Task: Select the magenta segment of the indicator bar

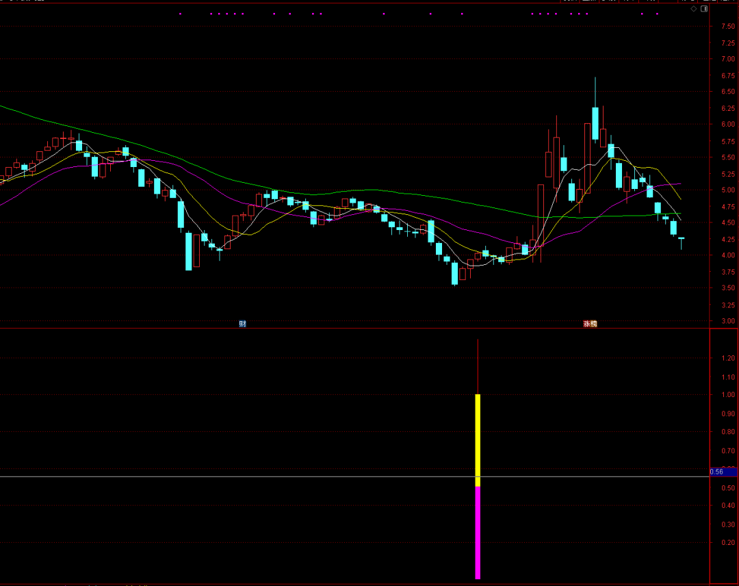Action: [478, 534]
